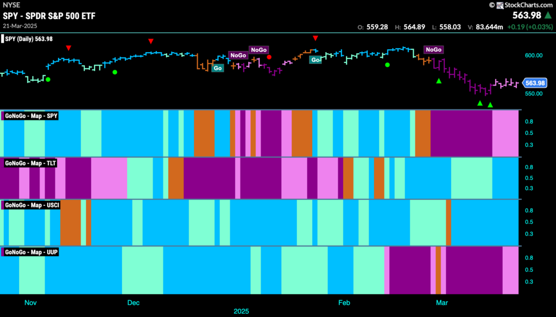Click the StockCharts.com logo icon
Image resolution: width=556 pixels, height=317 pixels.
click(x=500, y=5)
